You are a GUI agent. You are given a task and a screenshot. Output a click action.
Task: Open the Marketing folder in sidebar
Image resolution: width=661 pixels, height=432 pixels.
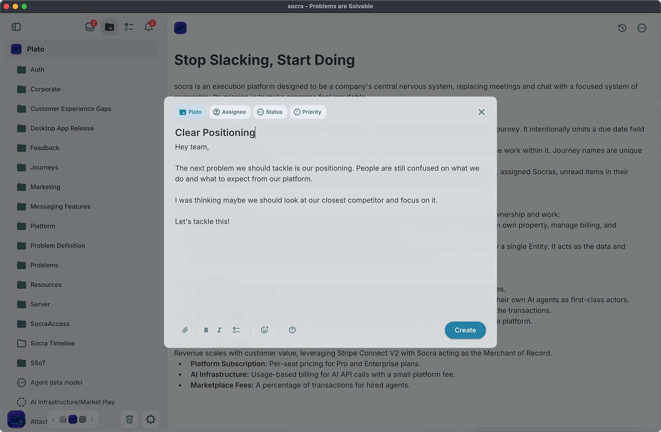(45, 187)
